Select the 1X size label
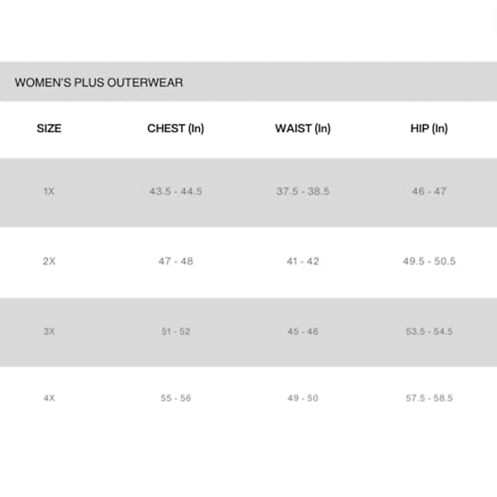This screenshot has height=497, width=497. (x=49, y=191)
